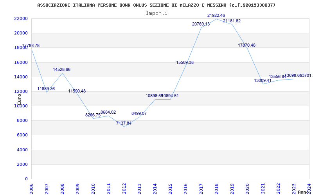Select the data label 17870.48
Viewport: 313px width, 196px height.
247,45
